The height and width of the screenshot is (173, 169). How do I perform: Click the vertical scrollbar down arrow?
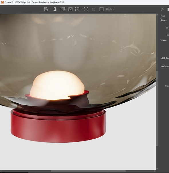click(x=157, y=169)
